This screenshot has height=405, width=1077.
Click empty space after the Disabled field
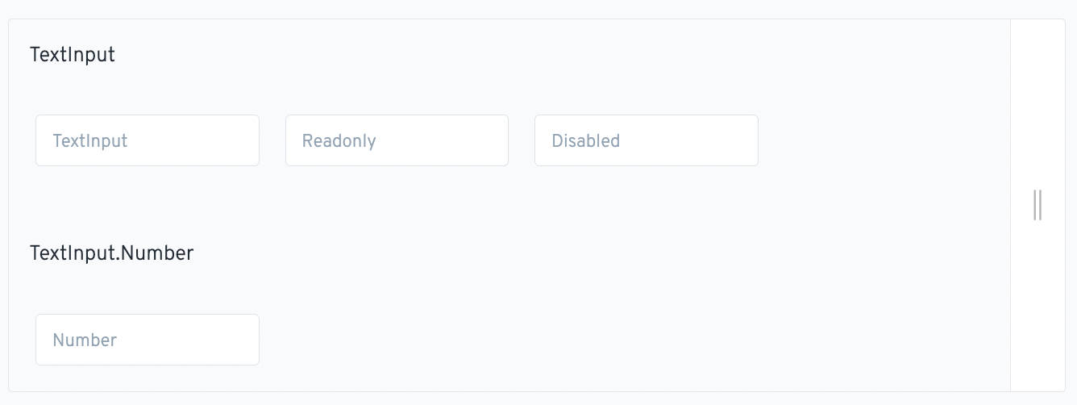[883, 140]
